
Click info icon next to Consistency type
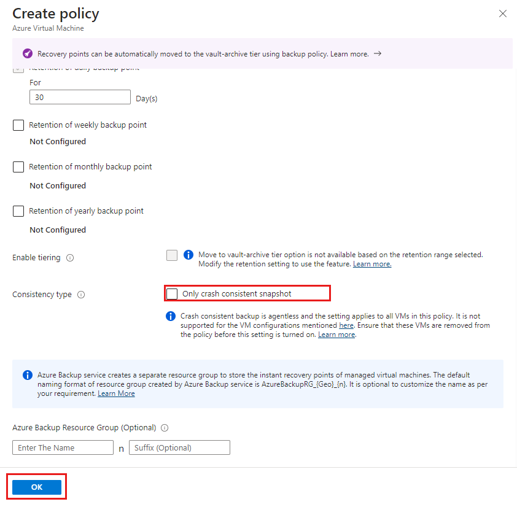pyautogui.click(x=81, y=295)
